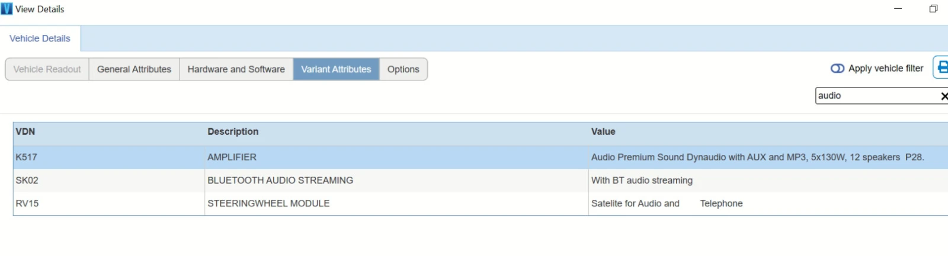Screen dimensions: 948x256
Task: Click the Audio Premium Sound Dynaudio value
Action: coord(757,157)
